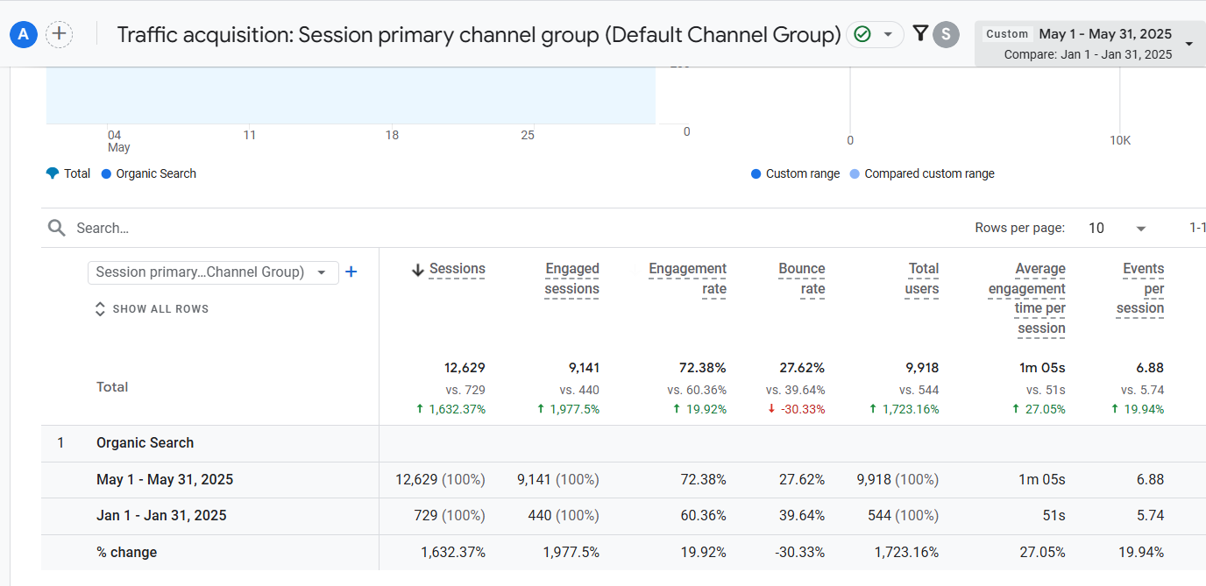Open the Session primary Channel Group dropdown
Screen dimensions: 1206x586
point(212,272)
